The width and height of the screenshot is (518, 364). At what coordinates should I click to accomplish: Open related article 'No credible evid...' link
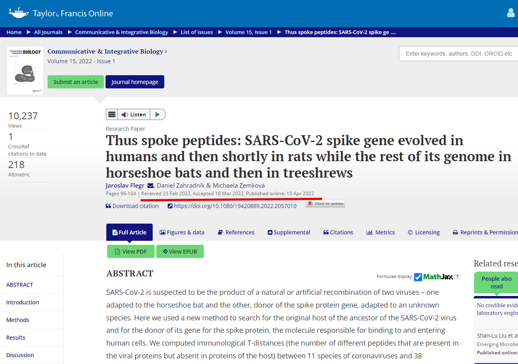(498, 309)
